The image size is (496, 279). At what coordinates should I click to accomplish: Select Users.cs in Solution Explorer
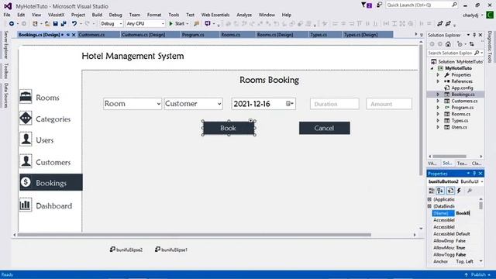[459, 127]
